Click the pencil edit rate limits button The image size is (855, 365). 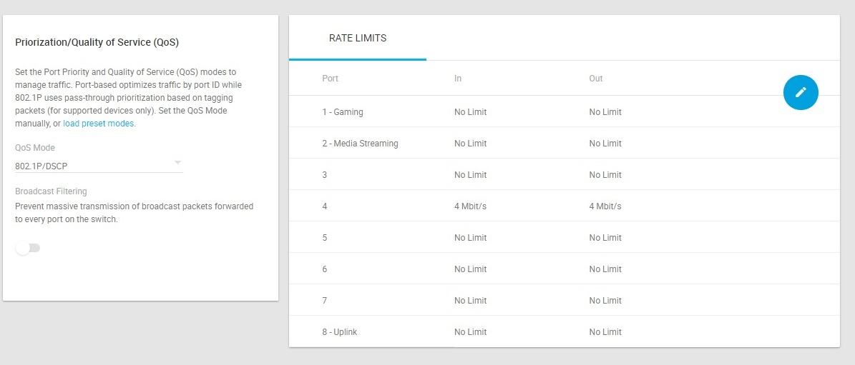pyautogui.click(x=801, y=92)
